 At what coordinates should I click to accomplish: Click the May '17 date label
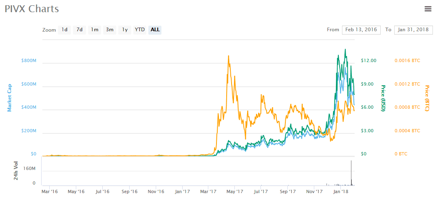[x=235, y=191]
